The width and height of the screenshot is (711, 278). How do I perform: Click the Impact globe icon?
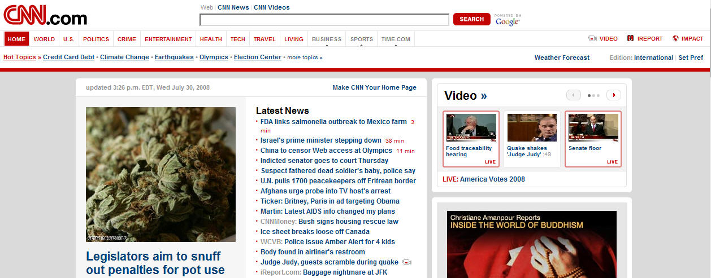675,39
